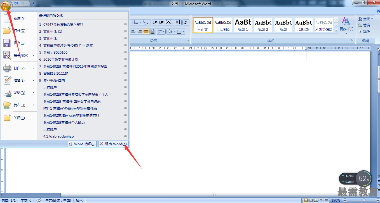Expand the 打印 (Print) submenu arrow
The width and height of the screenshot is (380, 203).
pyautogui.click(x=33, y=68)
